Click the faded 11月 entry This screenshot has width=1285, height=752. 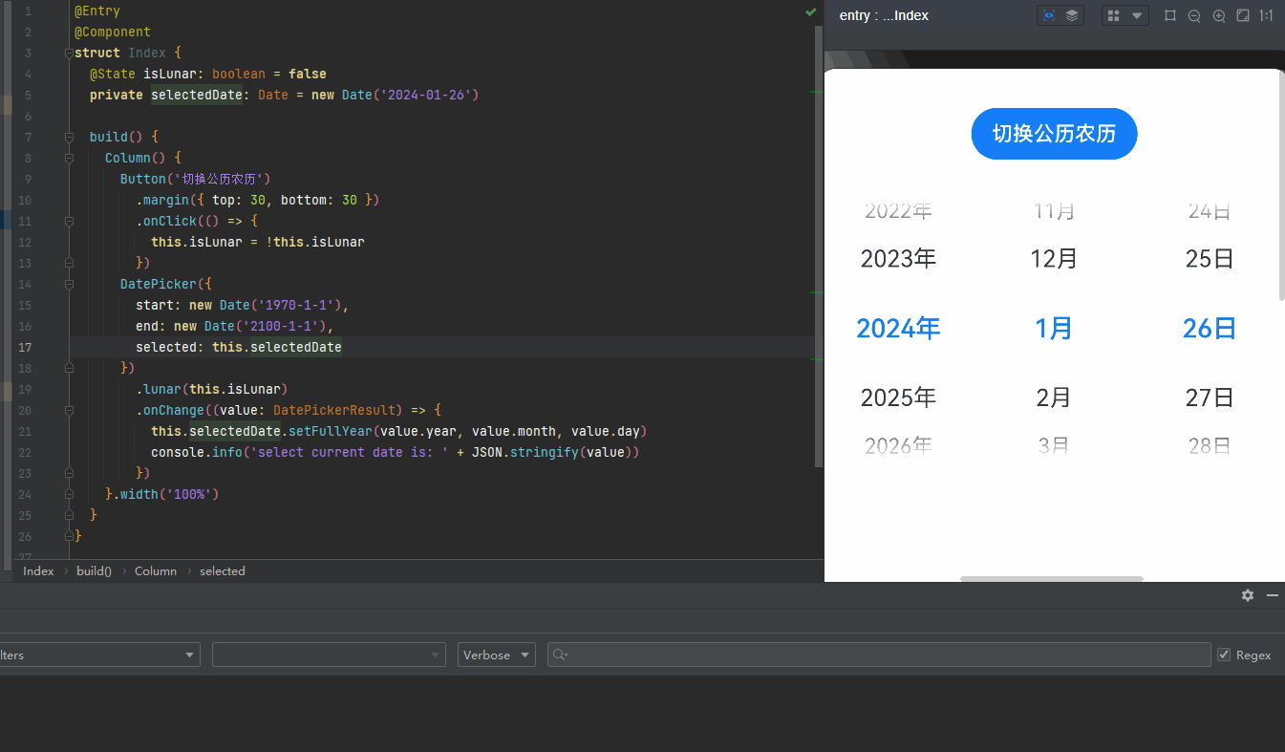click(x=1054, y=211)
